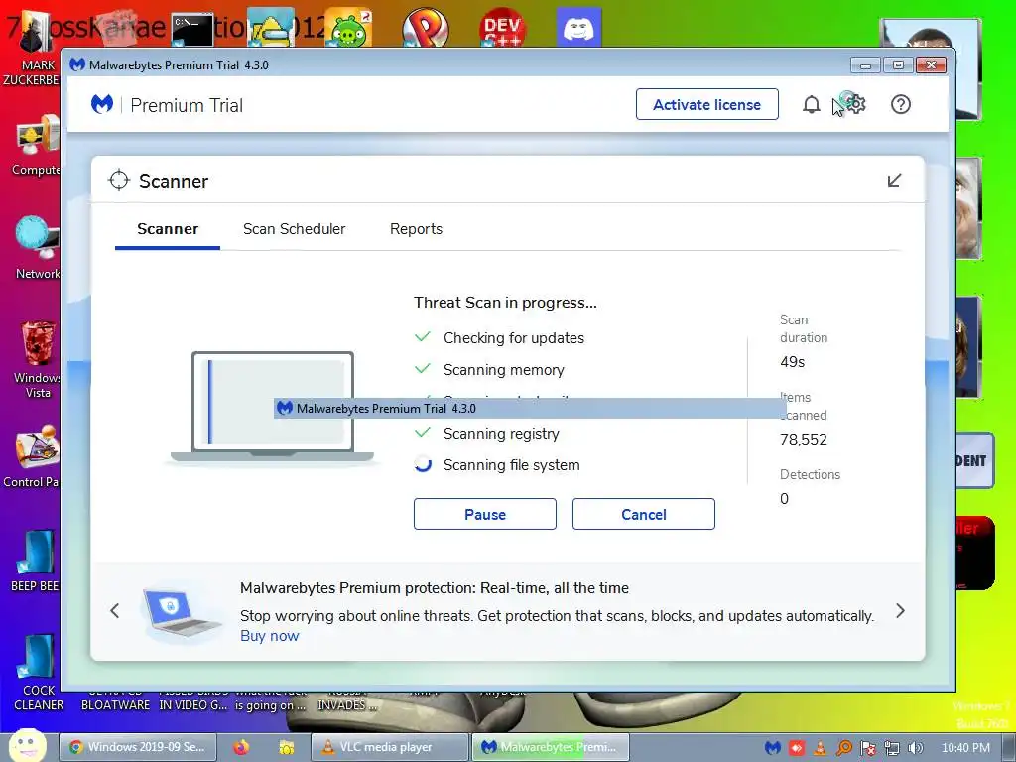Screen dimensions: 1016x762
Task: Switch to VLC media player taskbar button
Action: click(389, 747)
